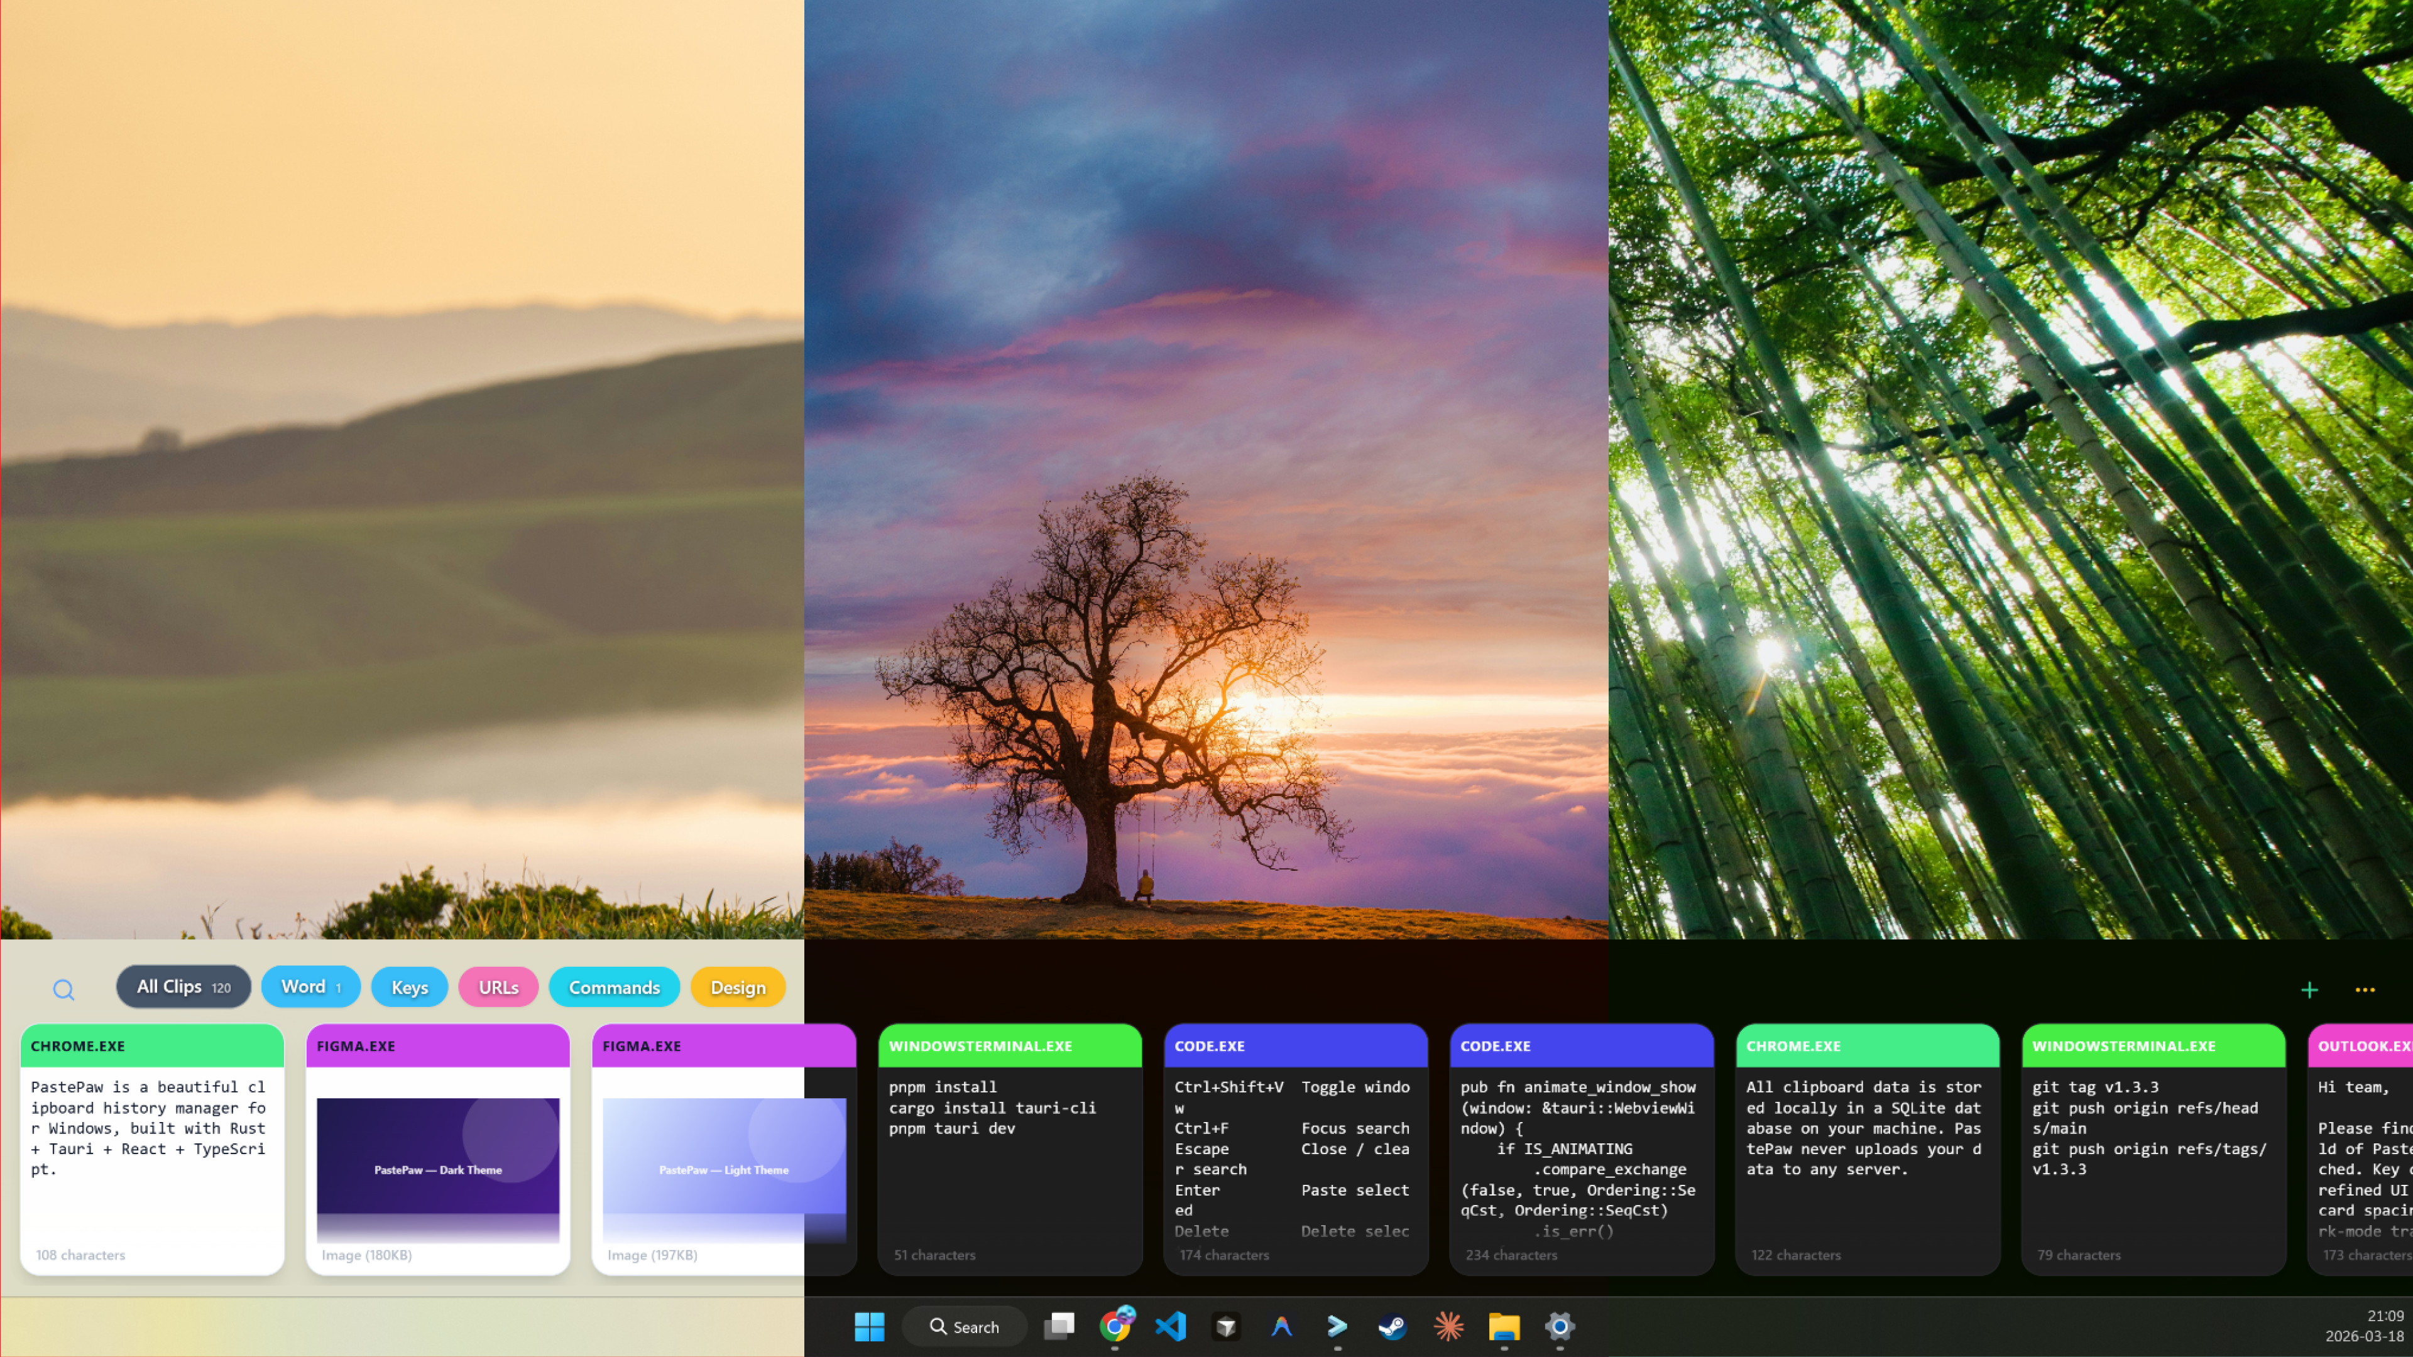Switch to the Word clips category

point(310,987)
